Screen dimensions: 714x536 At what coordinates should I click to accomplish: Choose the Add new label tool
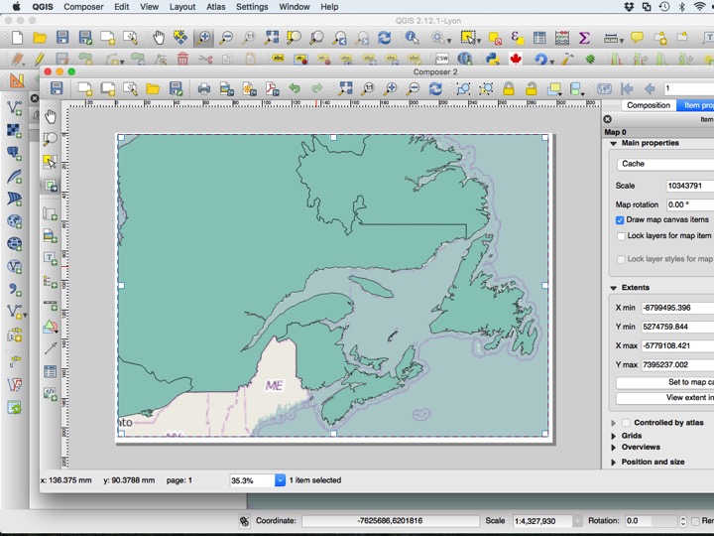tap(51, 258)
